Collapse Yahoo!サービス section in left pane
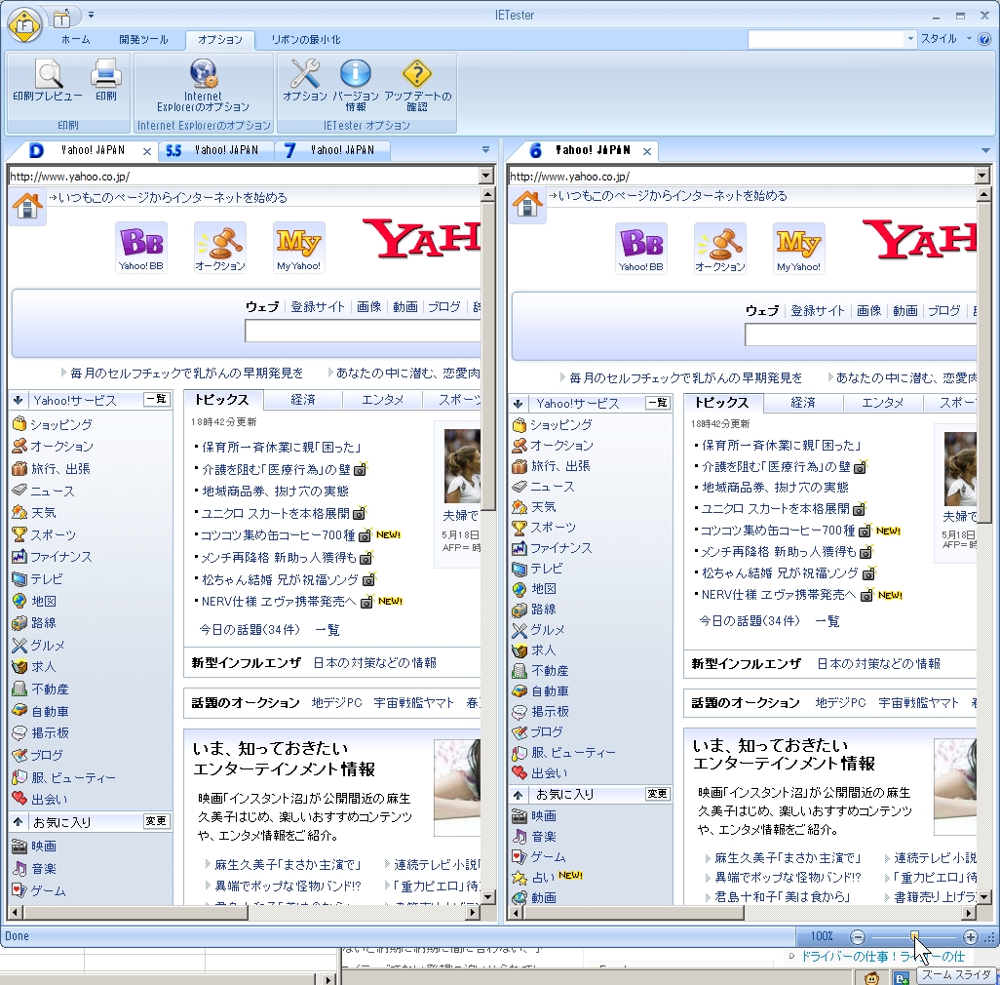This screenshot has height=985, width=1000. [18, 401]
